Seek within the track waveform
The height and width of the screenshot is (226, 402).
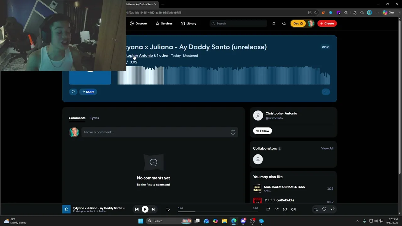(224, 75)
